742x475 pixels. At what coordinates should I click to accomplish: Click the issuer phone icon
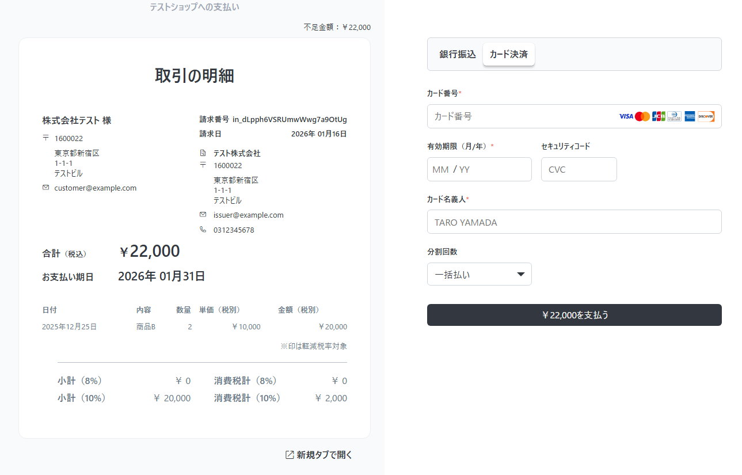click(x=203, y=230)
